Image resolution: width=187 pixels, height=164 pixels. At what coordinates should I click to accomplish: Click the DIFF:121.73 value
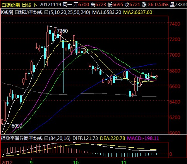pyautogui.click(x=85, y=138)
